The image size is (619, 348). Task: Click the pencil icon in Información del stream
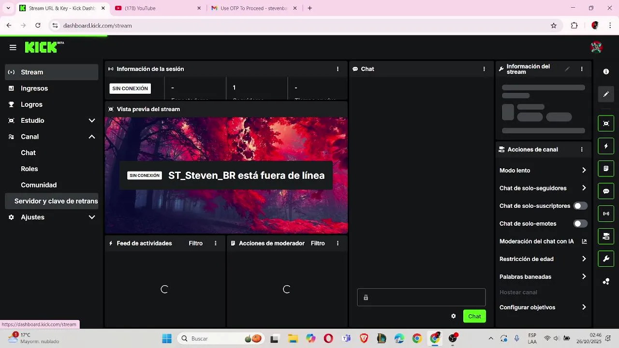(567, 69)
